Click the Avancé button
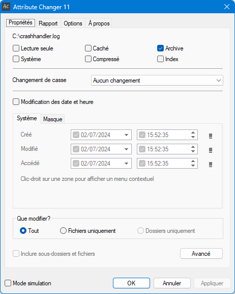235x294 pixels. click(201, 254)
